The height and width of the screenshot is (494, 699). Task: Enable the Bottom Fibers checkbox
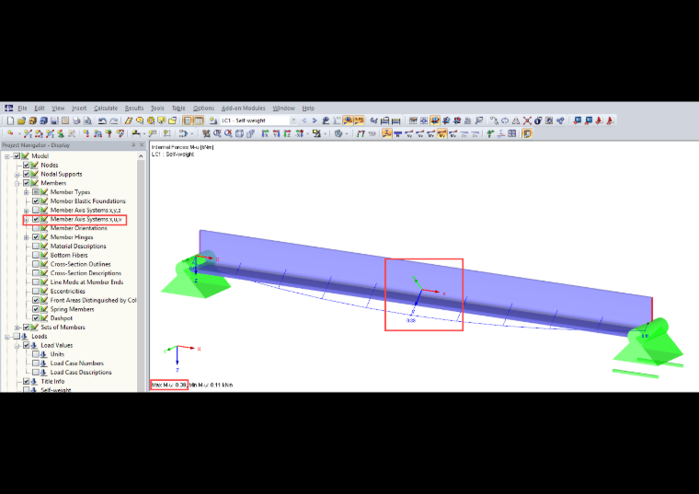pyautogui.click(x=36, y=255)
